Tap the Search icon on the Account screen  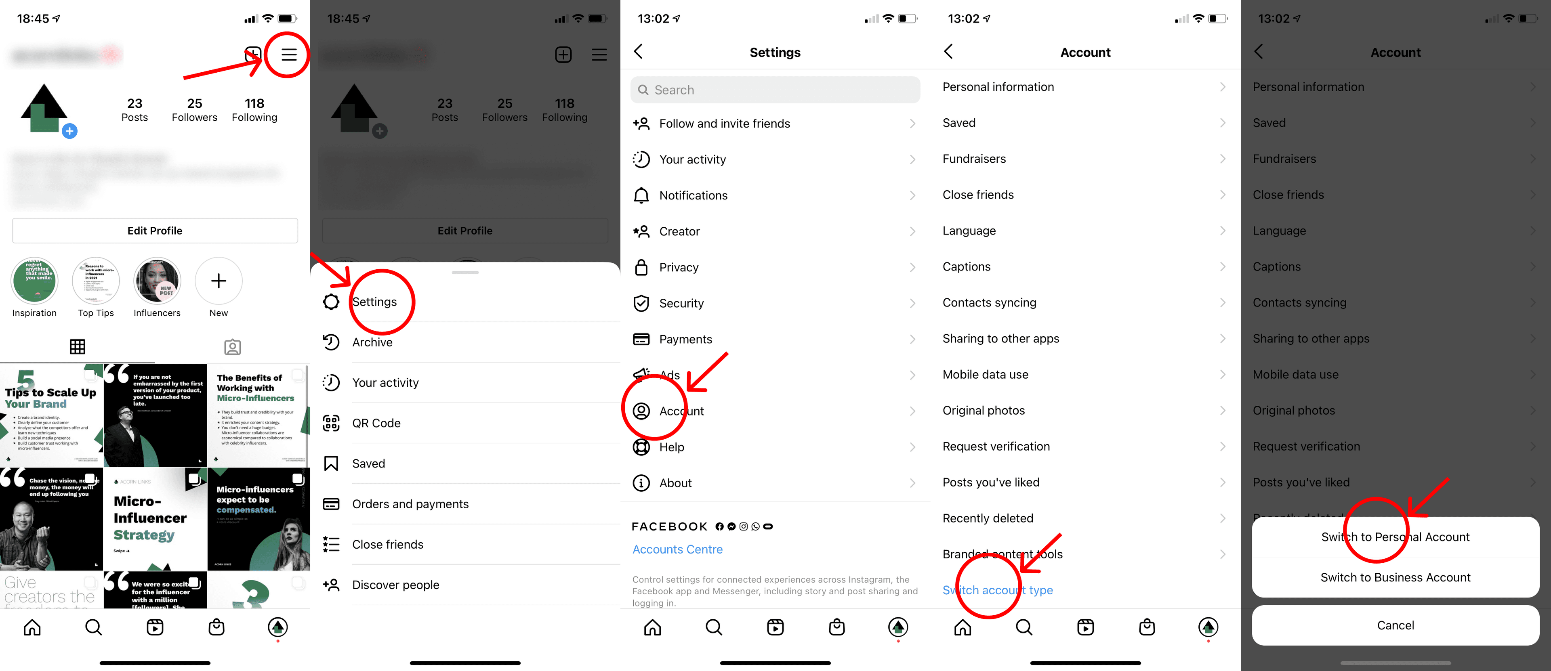[x=1023, y=627]
